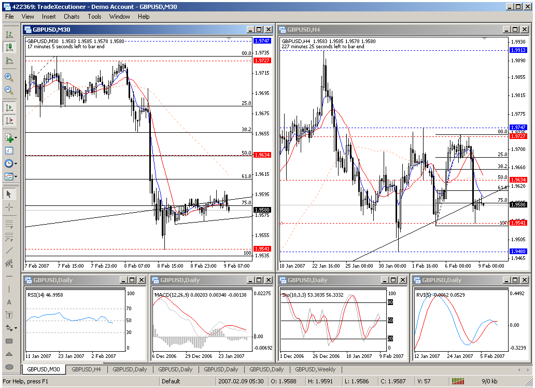Open the Tools menu
The height and width of the screenshot is (388, 535).
coord(94,17)
